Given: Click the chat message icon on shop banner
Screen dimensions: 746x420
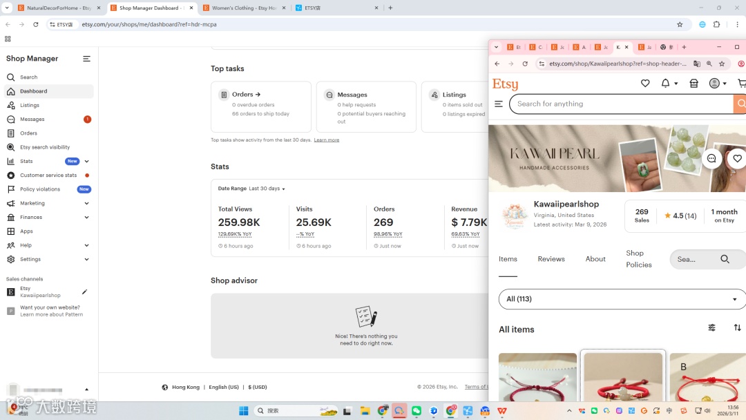Looking at the screenshot, I should (711, 158).
